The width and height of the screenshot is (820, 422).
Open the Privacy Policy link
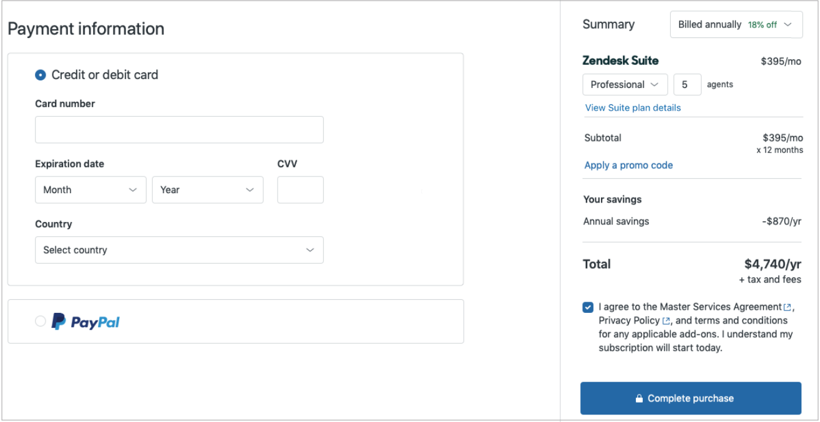click(629, 320)
